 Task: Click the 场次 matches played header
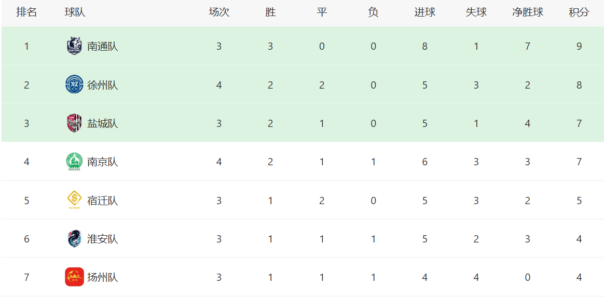[x=219, y=12]
